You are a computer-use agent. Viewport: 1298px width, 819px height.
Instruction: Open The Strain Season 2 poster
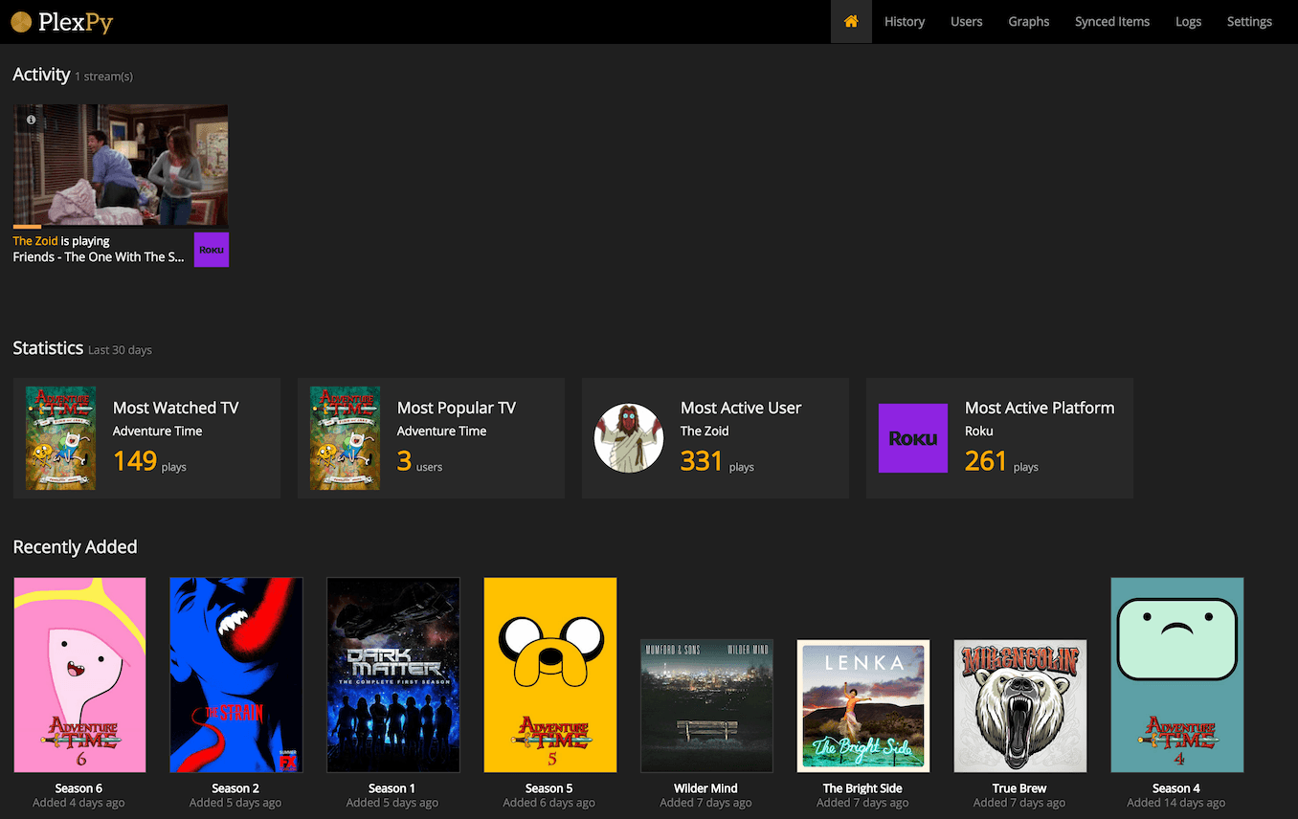tap(236, 675)
